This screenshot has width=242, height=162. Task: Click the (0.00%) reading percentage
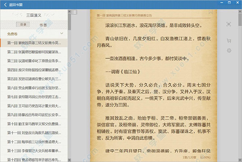205,157
